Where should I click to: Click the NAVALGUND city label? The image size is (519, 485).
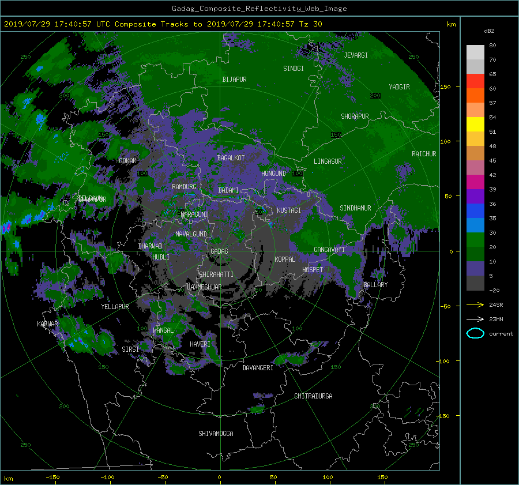point(191,234)
